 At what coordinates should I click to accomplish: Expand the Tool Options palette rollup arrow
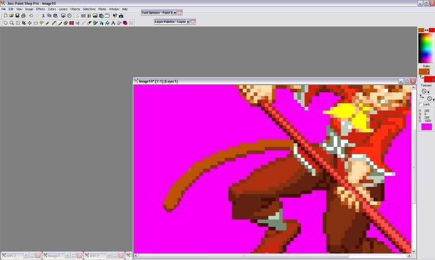(x=175, y=13)
